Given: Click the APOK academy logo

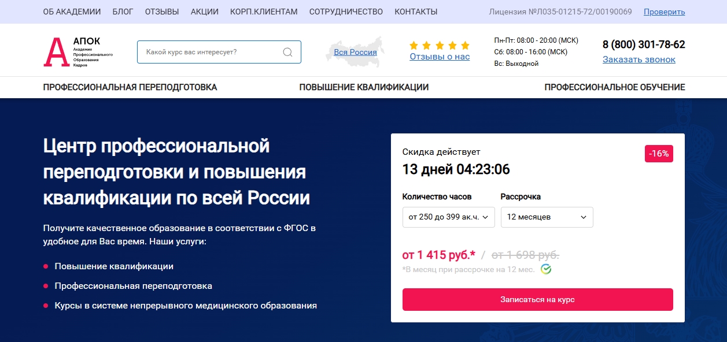Looking at the screenshot, I should pos(78,51).
